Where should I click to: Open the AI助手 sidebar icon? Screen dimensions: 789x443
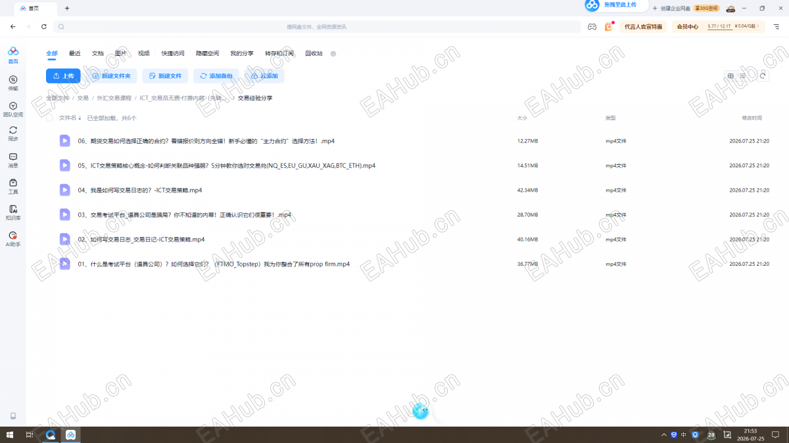(x=13, y=239)
